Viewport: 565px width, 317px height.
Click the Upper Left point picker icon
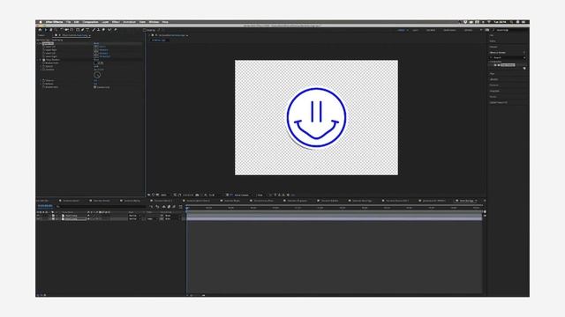pyautogui.click(x=96, y=47)
